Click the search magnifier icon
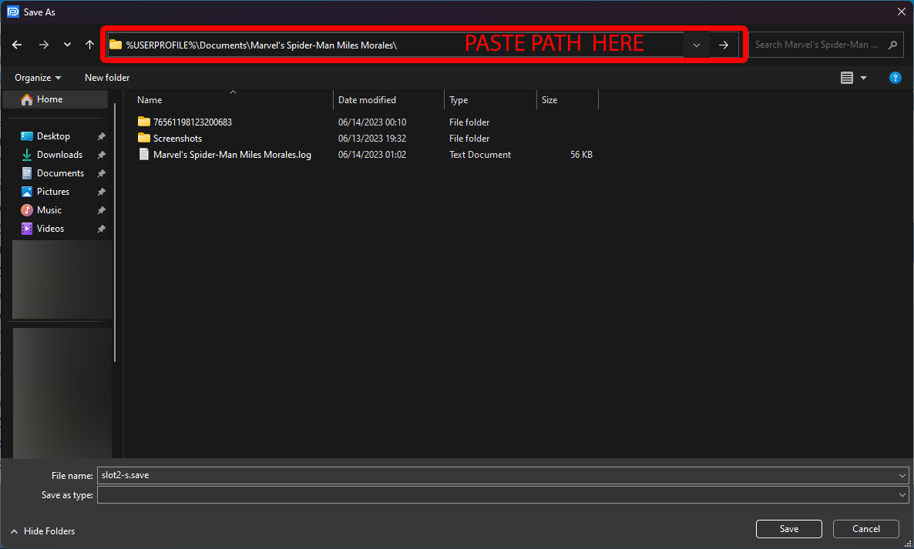Screen dimensions: 914x549 pyautogui.click(x=892, y=45)
